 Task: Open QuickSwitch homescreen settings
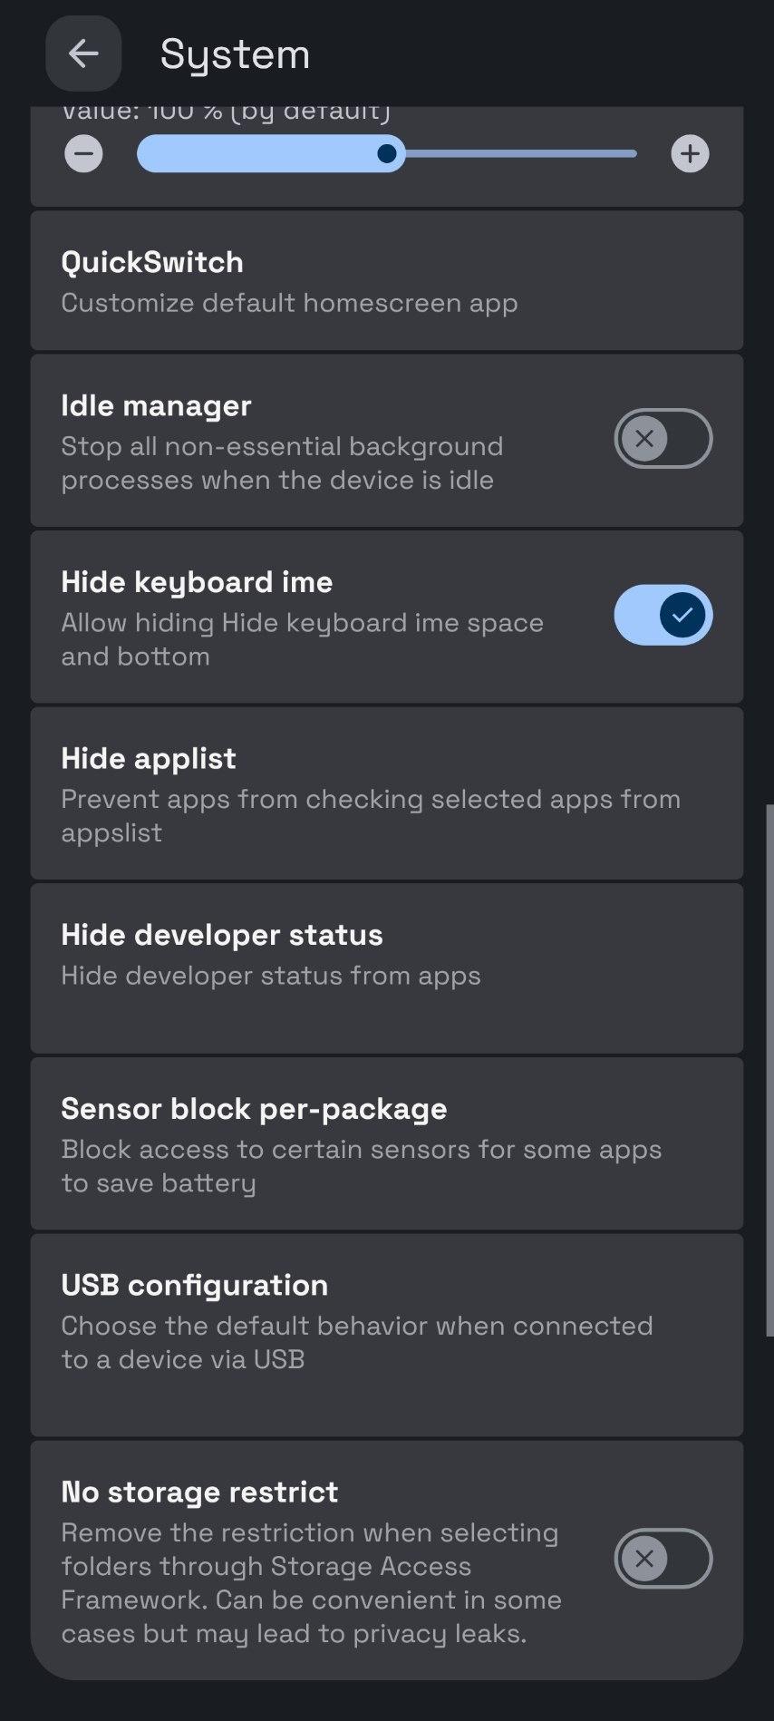click(386, 281)
